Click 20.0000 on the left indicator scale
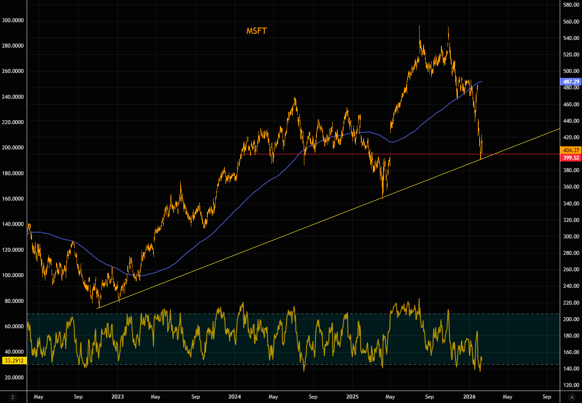Image resolution: width=582 pixels, height=403 pixels. (13, 377)
